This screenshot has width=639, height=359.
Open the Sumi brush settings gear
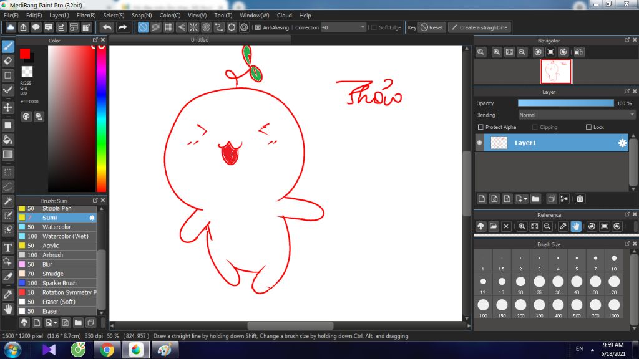point(92,218)
